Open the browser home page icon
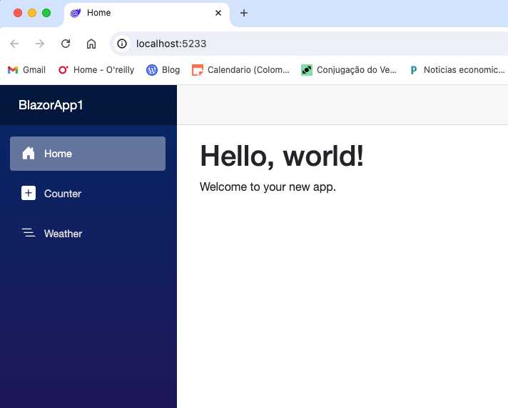 [x=91, y=44]
